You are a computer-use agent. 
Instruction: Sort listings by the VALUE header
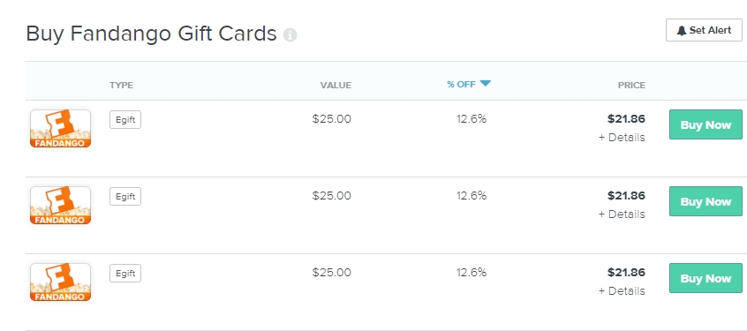pos(336,86)
